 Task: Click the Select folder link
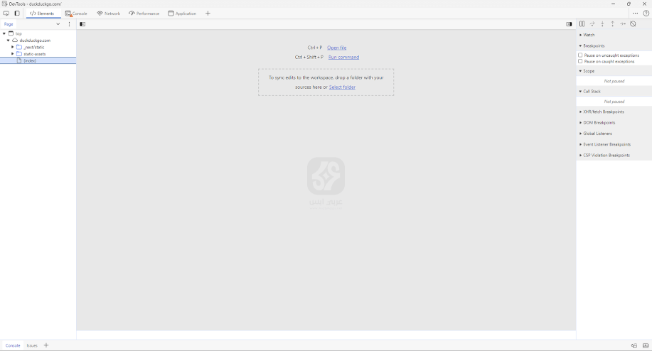(x=342, y=87)
